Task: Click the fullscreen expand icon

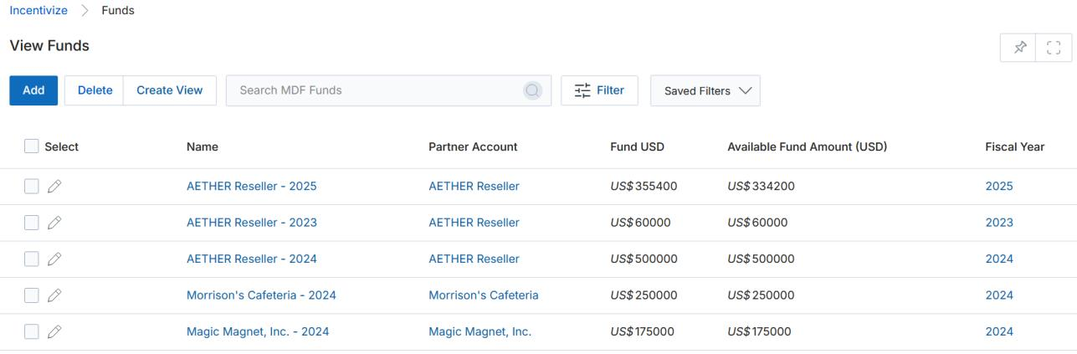Action: (1053, 48)
